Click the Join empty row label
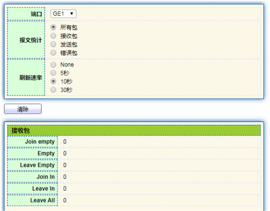The width and height of the screenshot is (270, 211). (x=40, y=142)
